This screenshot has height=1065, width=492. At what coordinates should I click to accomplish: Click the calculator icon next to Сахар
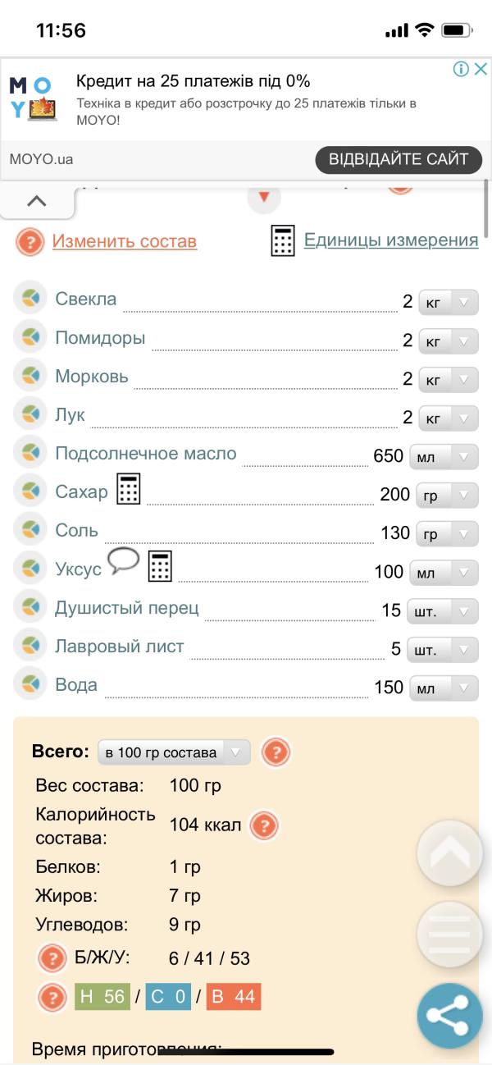pos(129,490)
